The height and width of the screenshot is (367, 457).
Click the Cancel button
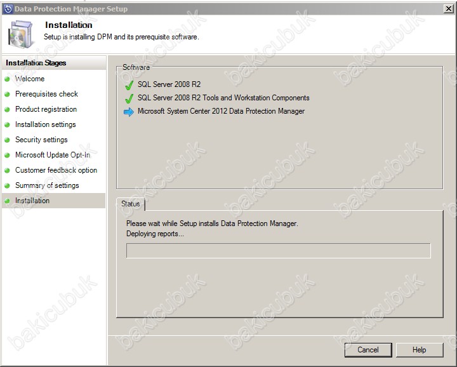(x=368, y=349)
